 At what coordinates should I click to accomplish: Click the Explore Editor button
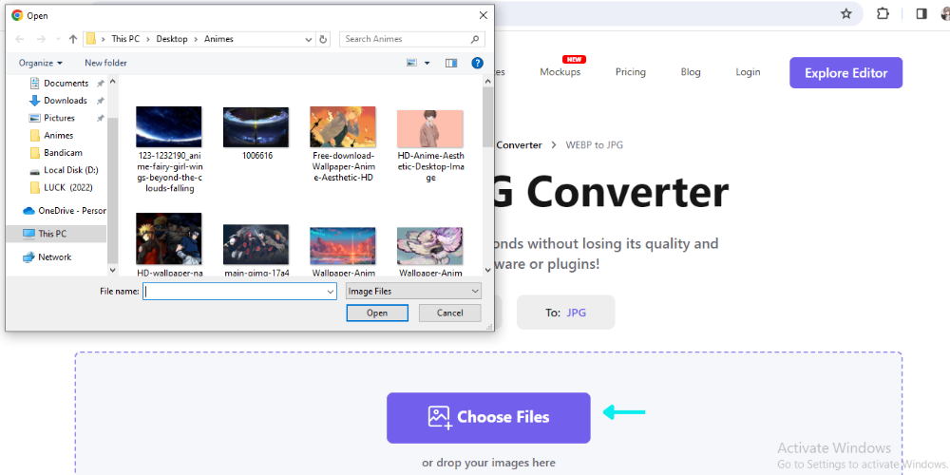tap(845, 73)
